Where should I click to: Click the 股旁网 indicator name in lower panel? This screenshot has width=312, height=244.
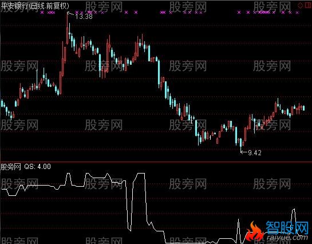point(11,167)
